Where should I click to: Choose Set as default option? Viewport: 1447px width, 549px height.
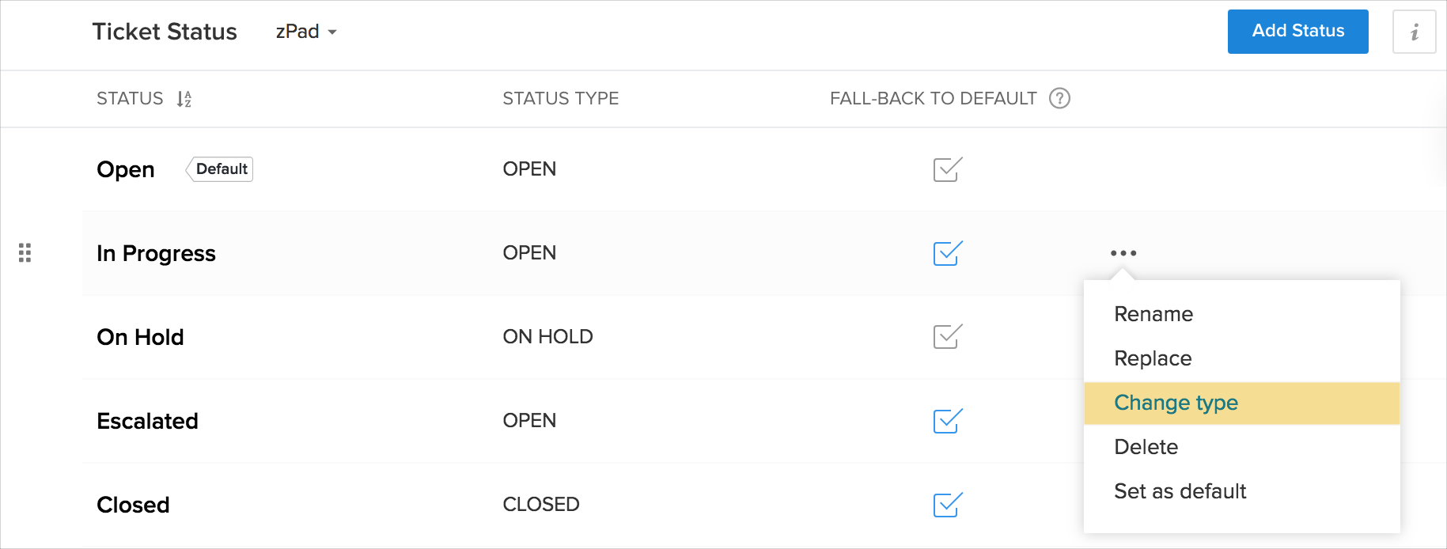pos(1180,491)
